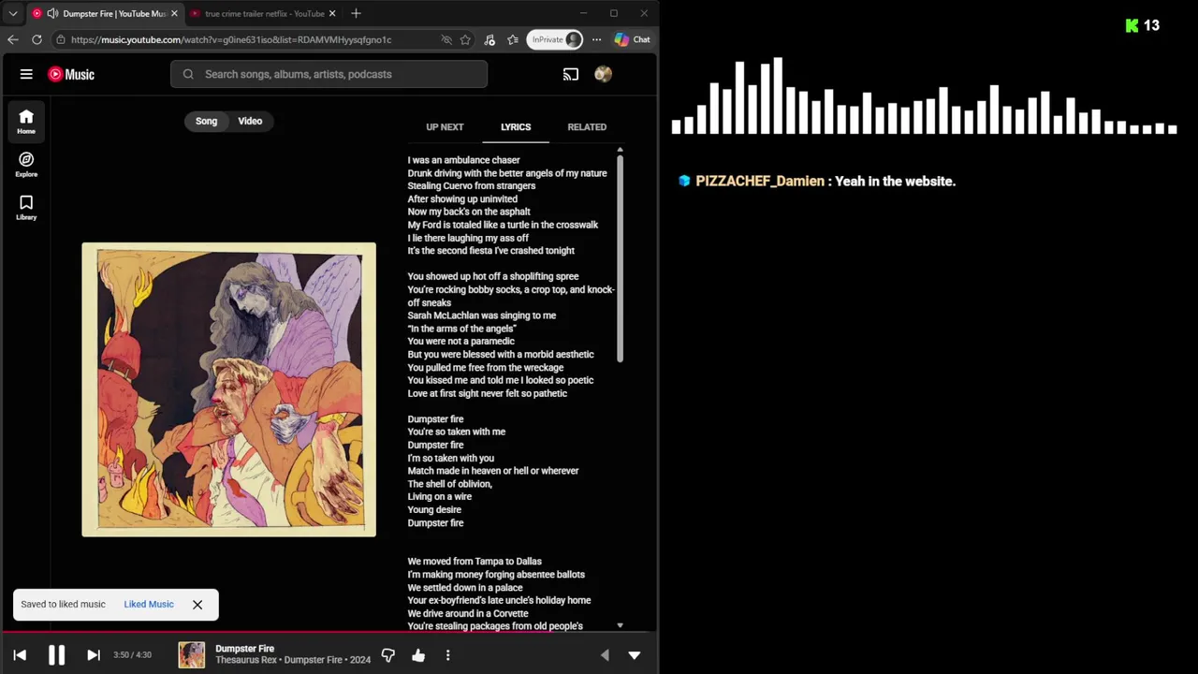Image resolution: width=1198 pixels, height=674 pixels.
Task: Go to the YouTube Music logo home
Action: coord(71,74)
